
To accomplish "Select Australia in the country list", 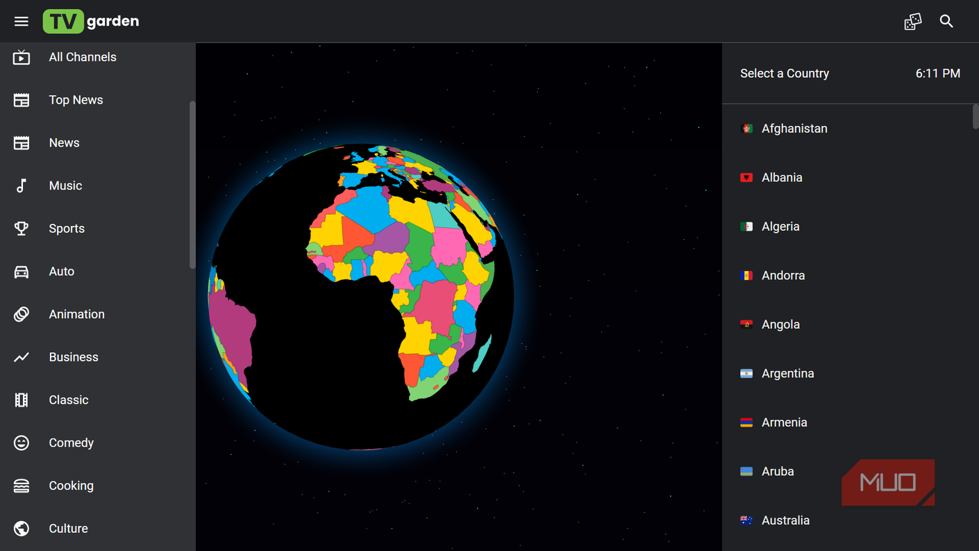I will click(x=847, y=520).
